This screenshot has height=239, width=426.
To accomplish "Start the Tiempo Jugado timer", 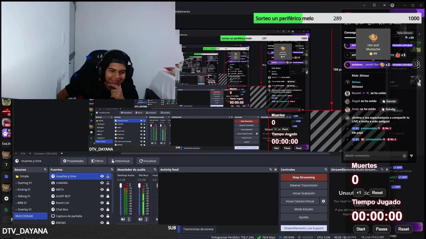I will pos(361,229).
